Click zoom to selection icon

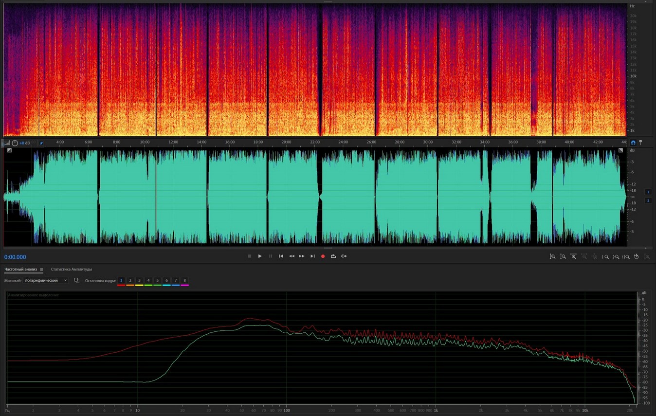pyautogui.click(x=626, y=256)
